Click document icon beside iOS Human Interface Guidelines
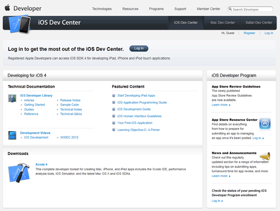The image size is (280, 211). 114,116
